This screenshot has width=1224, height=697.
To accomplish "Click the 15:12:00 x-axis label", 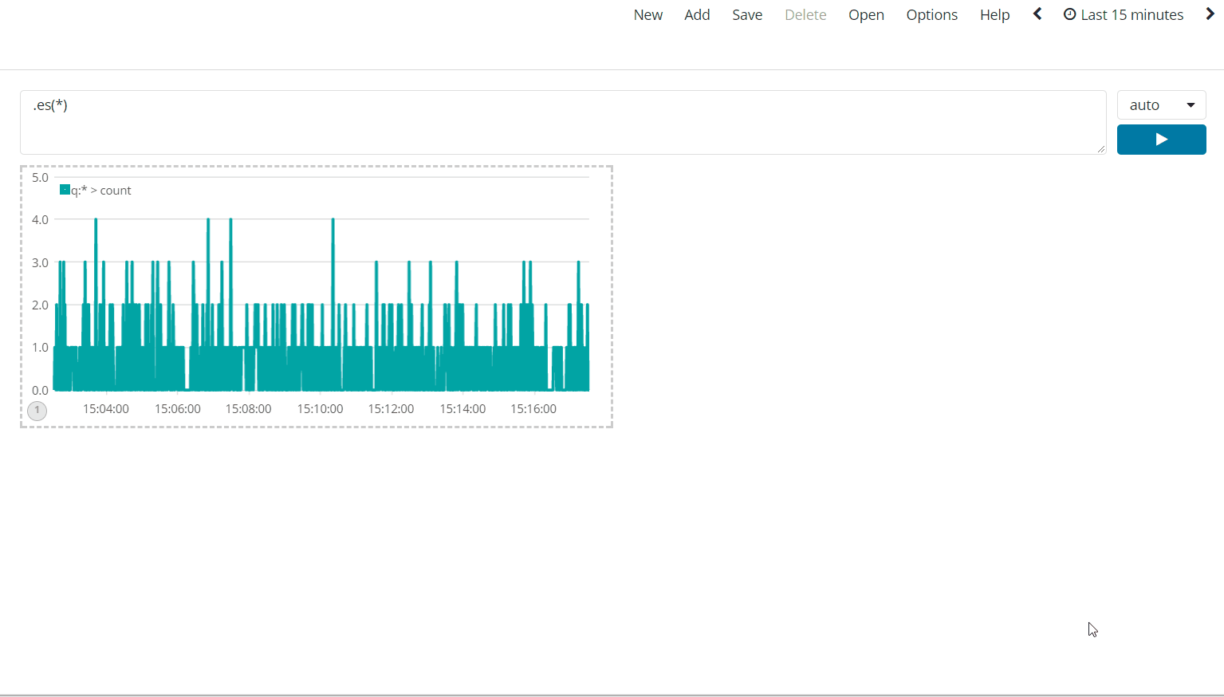I will click(391, 408).
